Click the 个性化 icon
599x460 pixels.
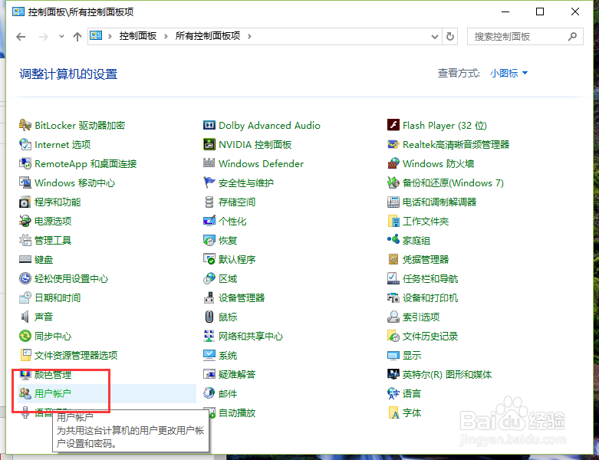[x=209, y=221]
